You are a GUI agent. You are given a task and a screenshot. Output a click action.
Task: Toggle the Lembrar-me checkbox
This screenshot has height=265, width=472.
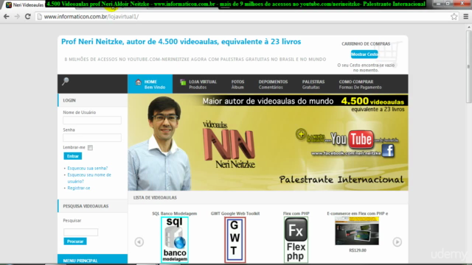click(90, 147)
